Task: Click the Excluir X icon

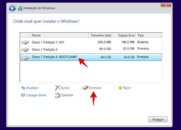Action: [57, 88]
